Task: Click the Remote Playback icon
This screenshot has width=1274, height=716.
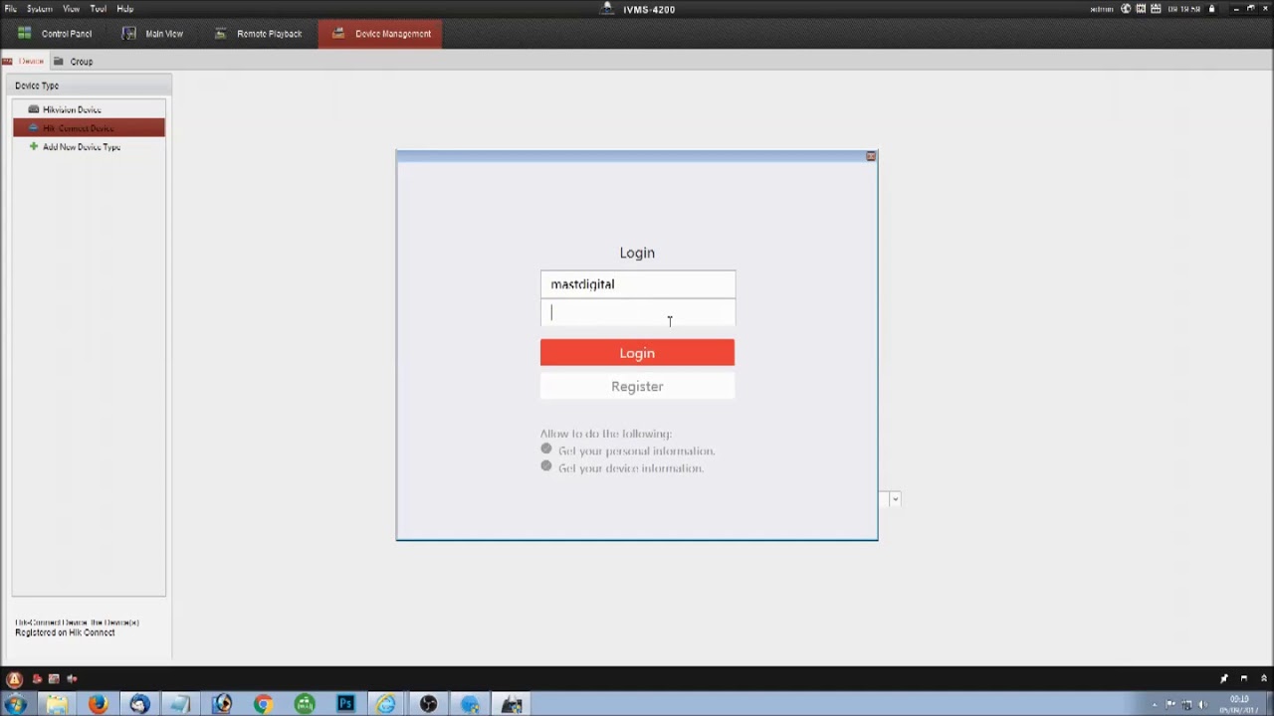Action: [x=221, y=33]
